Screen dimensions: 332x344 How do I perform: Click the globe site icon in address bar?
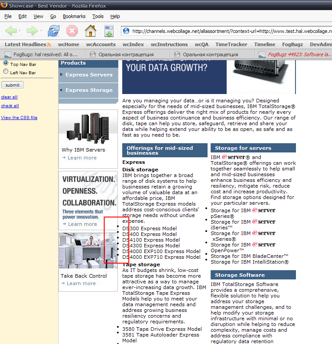coord(126,31)
